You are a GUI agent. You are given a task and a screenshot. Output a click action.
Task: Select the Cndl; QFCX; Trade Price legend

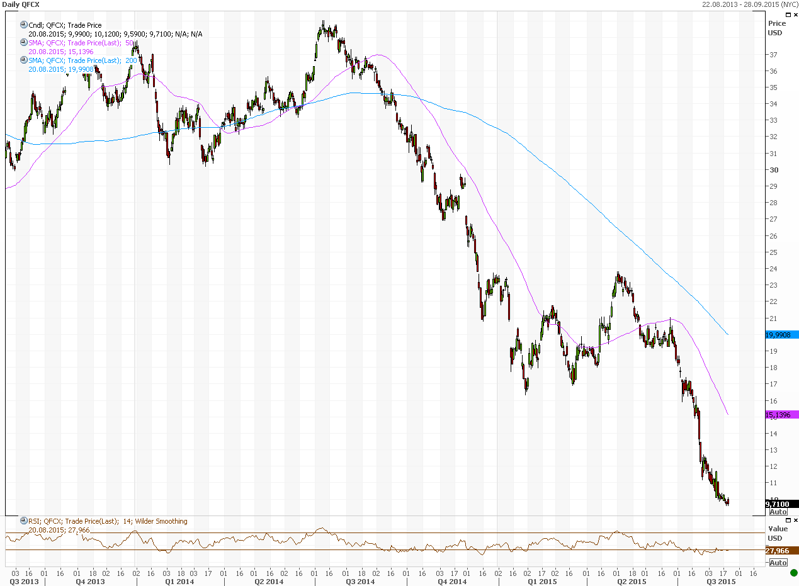click(x=65, y=25)
